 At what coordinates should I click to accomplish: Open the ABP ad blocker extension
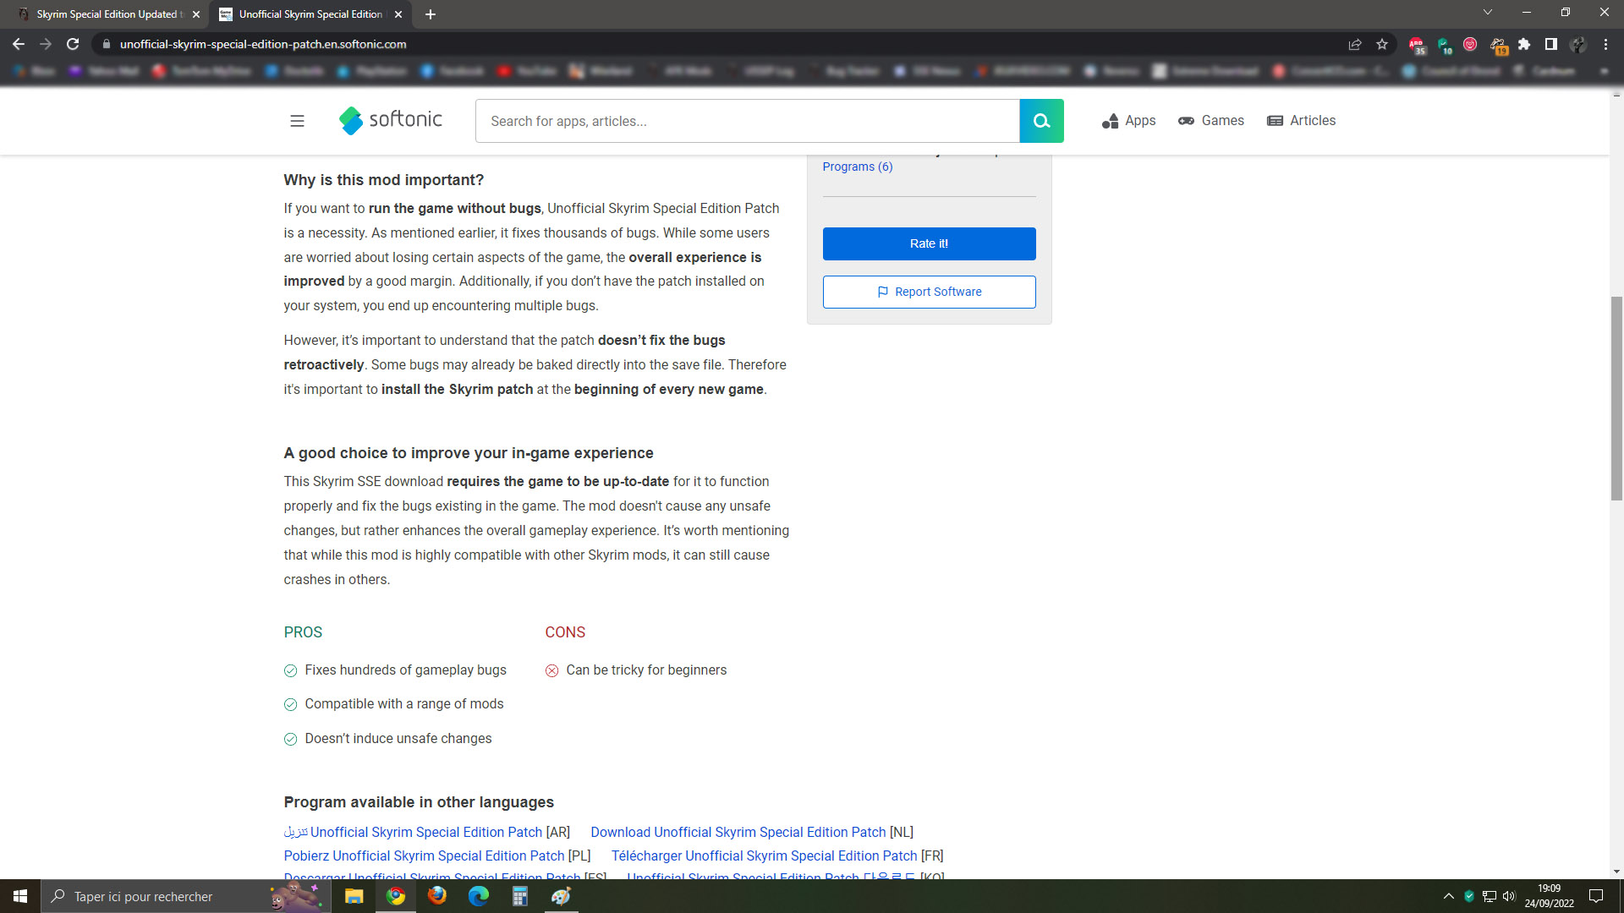(1417, 45)
